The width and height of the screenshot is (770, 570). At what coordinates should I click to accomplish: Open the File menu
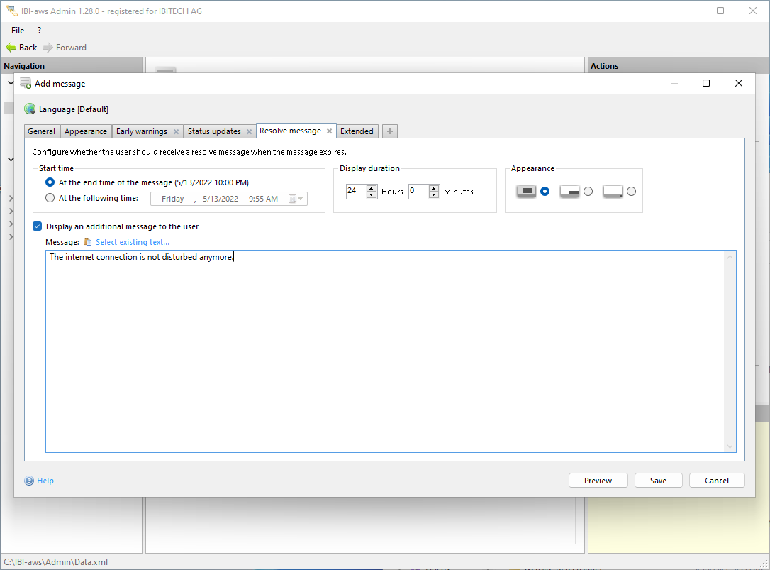click(x=18, y=31)
